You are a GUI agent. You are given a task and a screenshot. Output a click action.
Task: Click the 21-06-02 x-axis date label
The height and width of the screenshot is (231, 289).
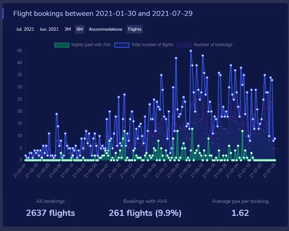pyautogui.click(x=185, y=171)
